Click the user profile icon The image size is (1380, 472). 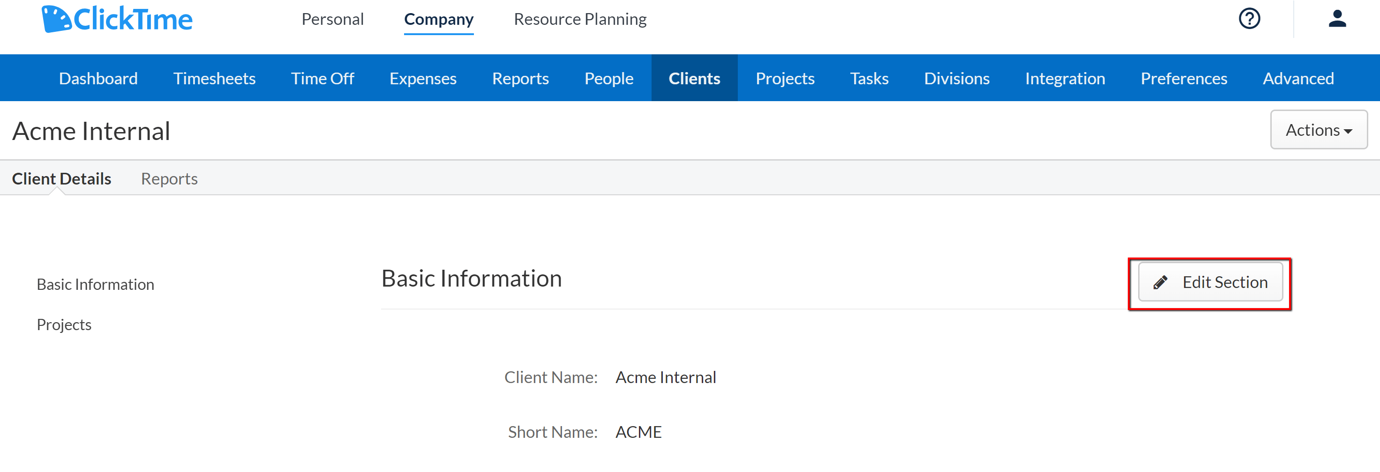(1338, 19)
